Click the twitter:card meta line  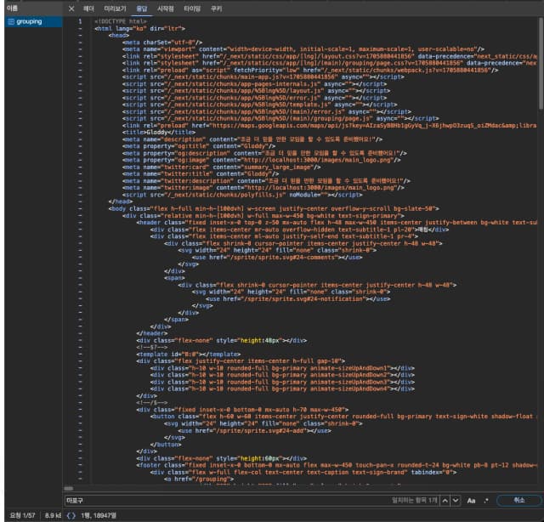pos(221,167)
